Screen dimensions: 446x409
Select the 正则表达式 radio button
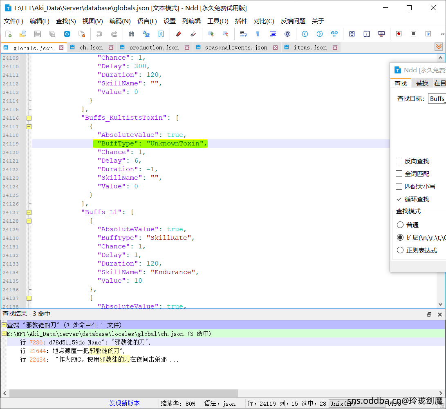click(400, 250)
